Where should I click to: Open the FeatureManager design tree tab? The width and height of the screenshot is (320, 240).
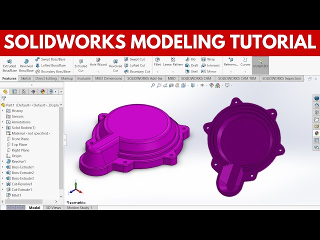point(5,91)
